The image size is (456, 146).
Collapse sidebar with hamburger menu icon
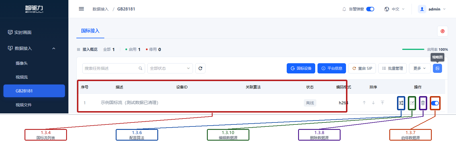[x=81, y=9]
